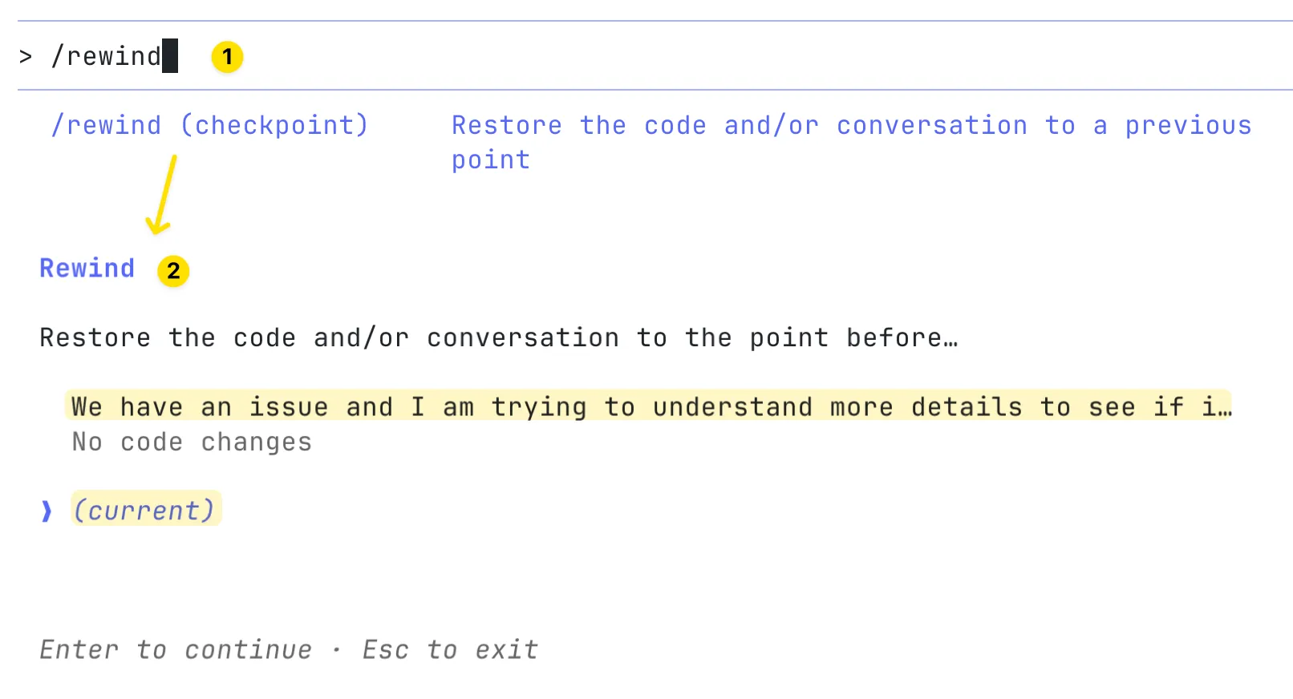
Task: Click the selection chevron beside (current)
Action: [x=47, y=511]
